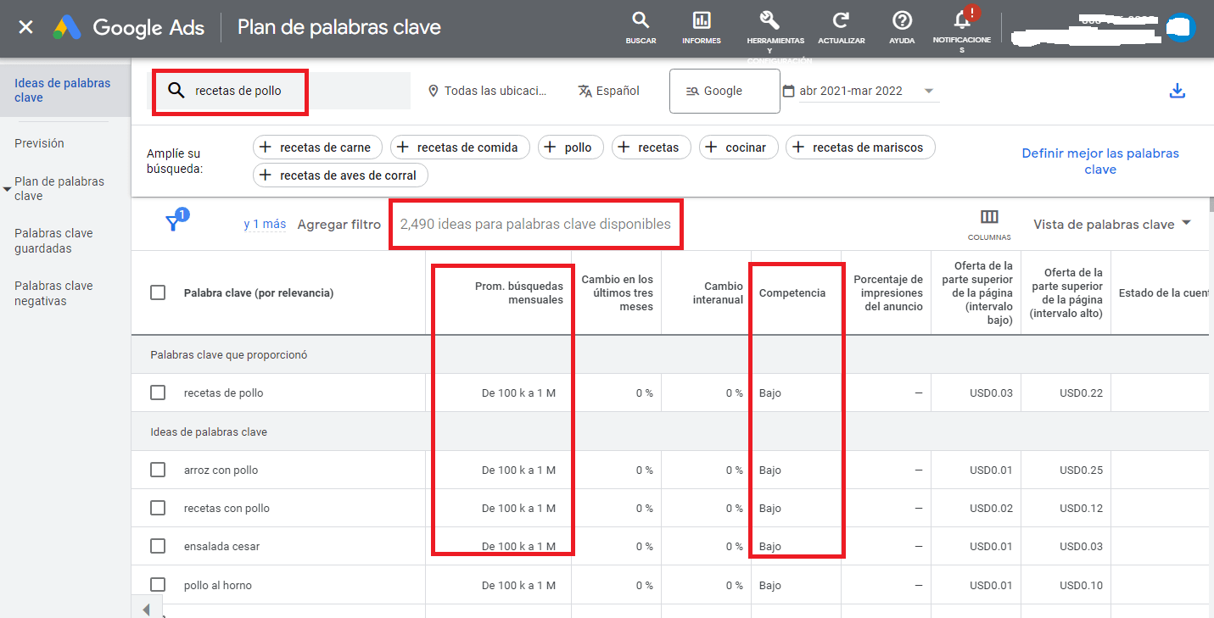Viewport: 1214px width, 618px height.
Task: Add the recetas de aves de corral suggestion
Action: click(x=340, y=175)
